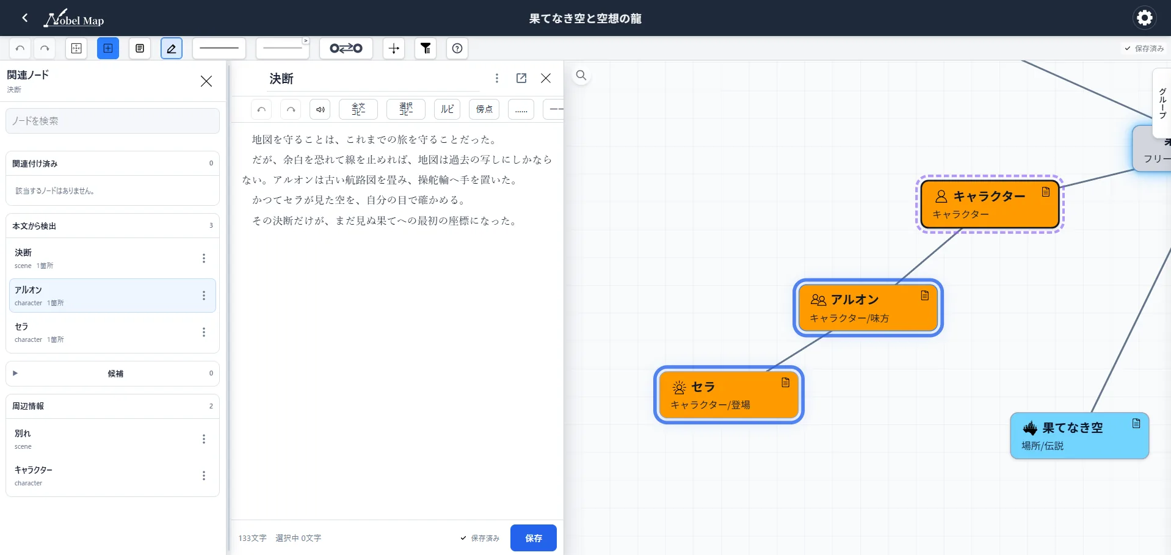Viewport: 1171px width, 555px height.
Task: Open the グループ side tab
Action: [1162, 104]
